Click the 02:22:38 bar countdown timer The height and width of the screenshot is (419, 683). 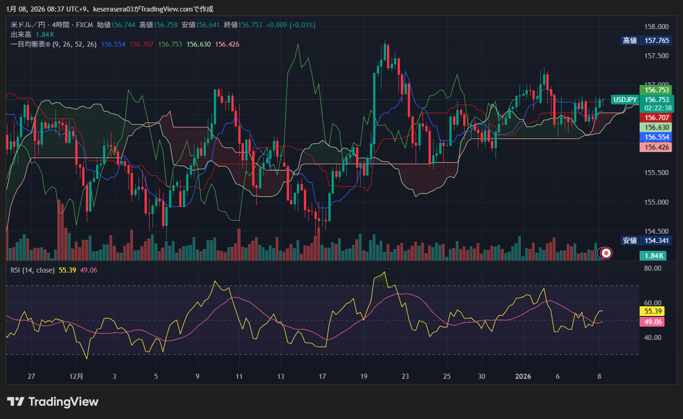click(657, 107)
